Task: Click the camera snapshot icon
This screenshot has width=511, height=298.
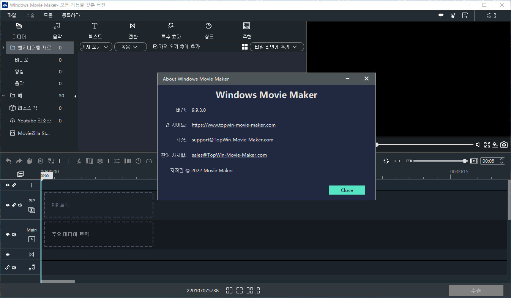Action: pos(504,144)
